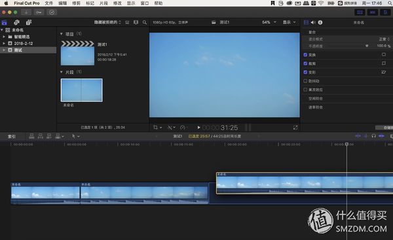This screenshot has height=240, width=393.
Task: Enable the rolling shutter checkbox
Action: click(x=305, y=90)
